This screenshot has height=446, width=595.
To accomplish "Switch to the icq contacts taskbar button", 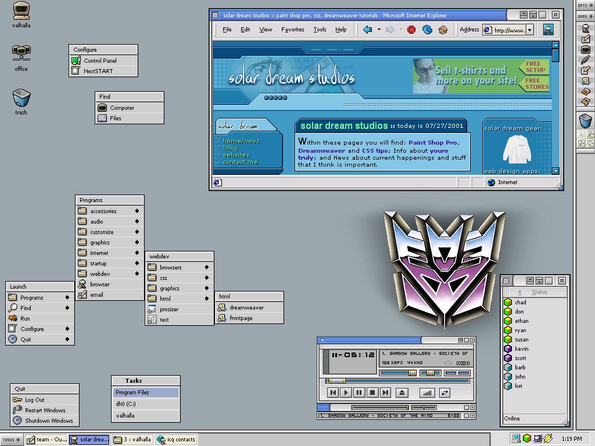I will [x=177, y=440].
